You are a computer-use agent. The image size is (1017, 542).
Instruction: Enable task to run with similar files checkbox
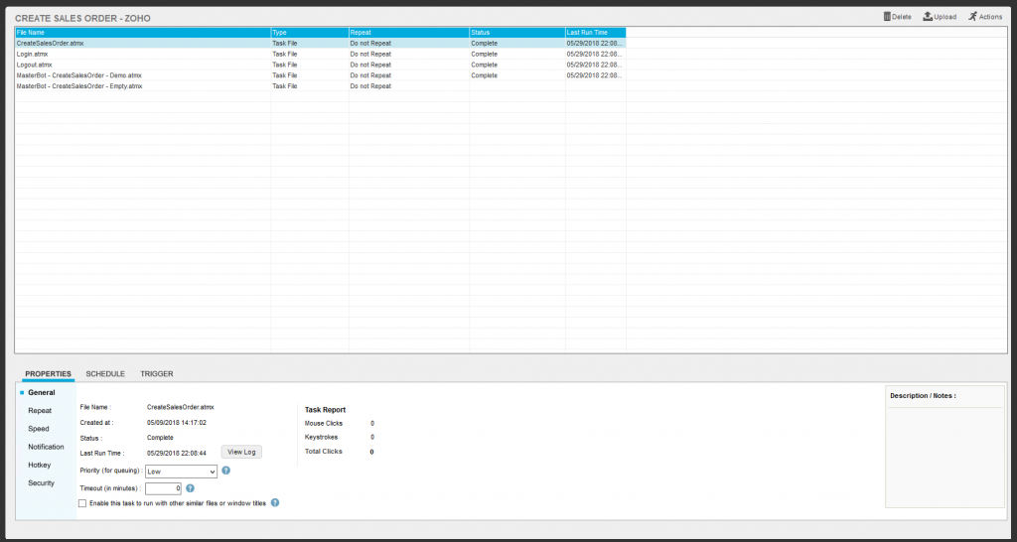point(82,503)
